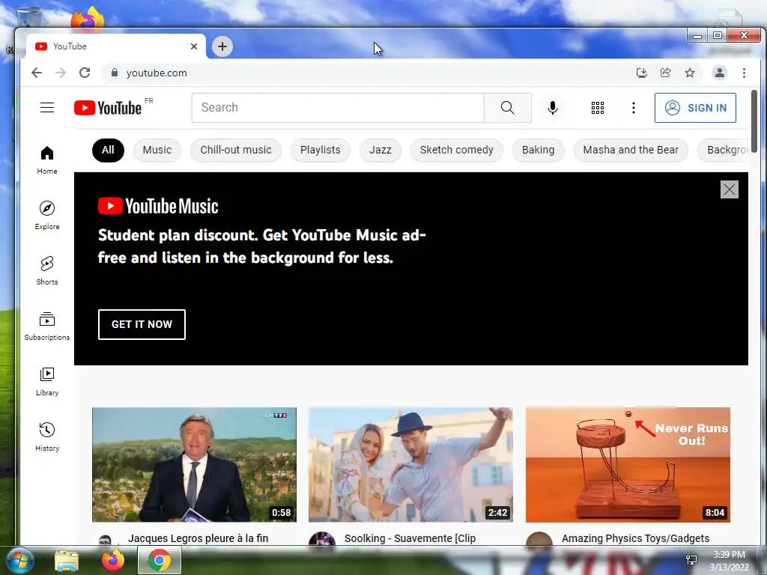767x575 pixels.
Task: Go back with the browser back arrow
Action: coord(37,73)
